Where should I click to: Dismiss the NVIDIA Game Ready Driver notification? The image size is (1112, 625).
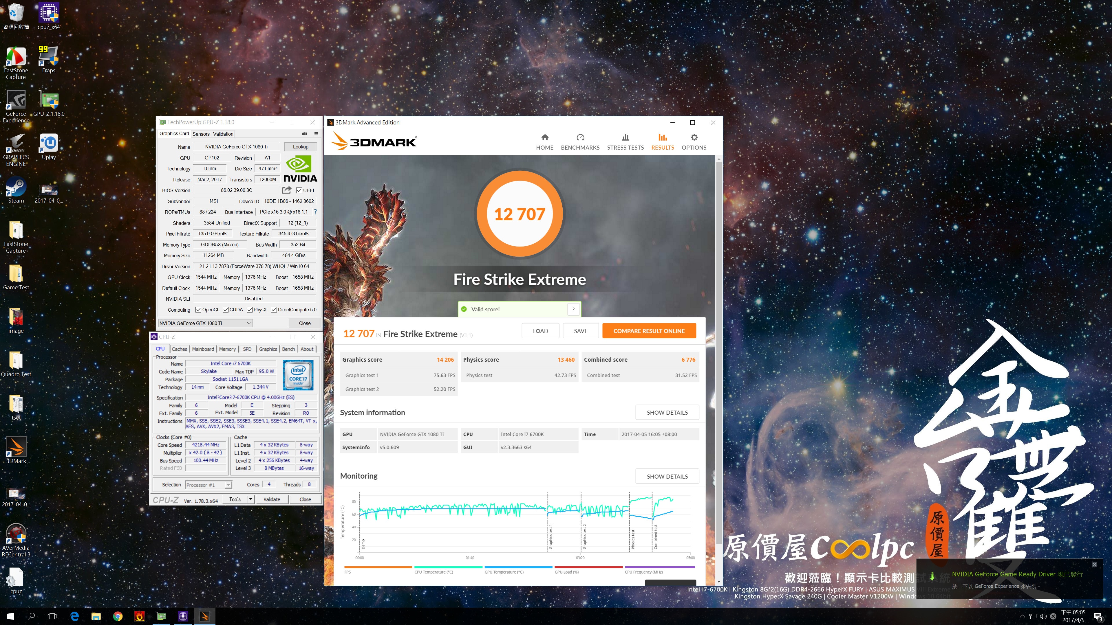(x=1094, y=565)
